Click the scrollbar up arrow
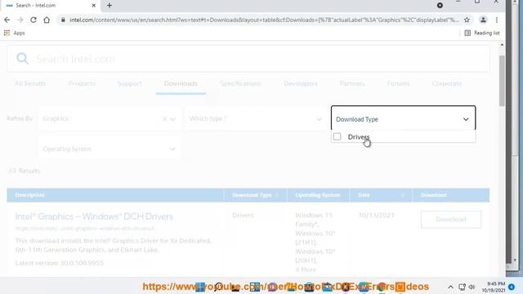 point(502,44)
